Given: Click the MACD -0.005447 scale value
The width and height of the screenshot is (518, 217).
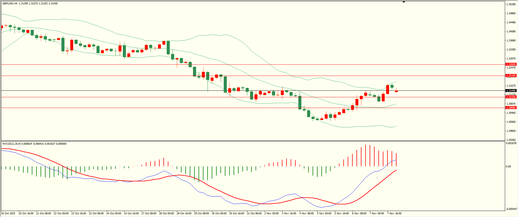Looking at the screenshot, I should tap(511, 209).
